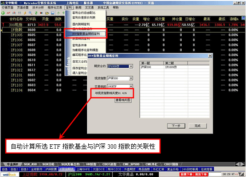The image size is (246, 177).
Task: Click the 第一腿 column header
Action: tap(152, 63)
